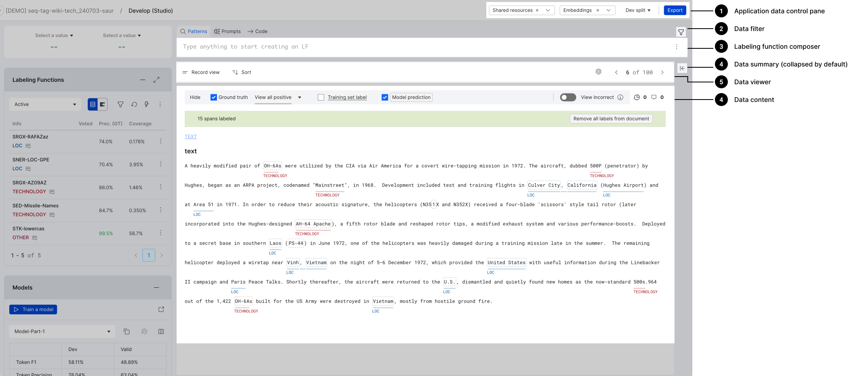Open options menu for SRGX-AZ09AZ
This screenshot has width=848, height=376.
[160, 187]
